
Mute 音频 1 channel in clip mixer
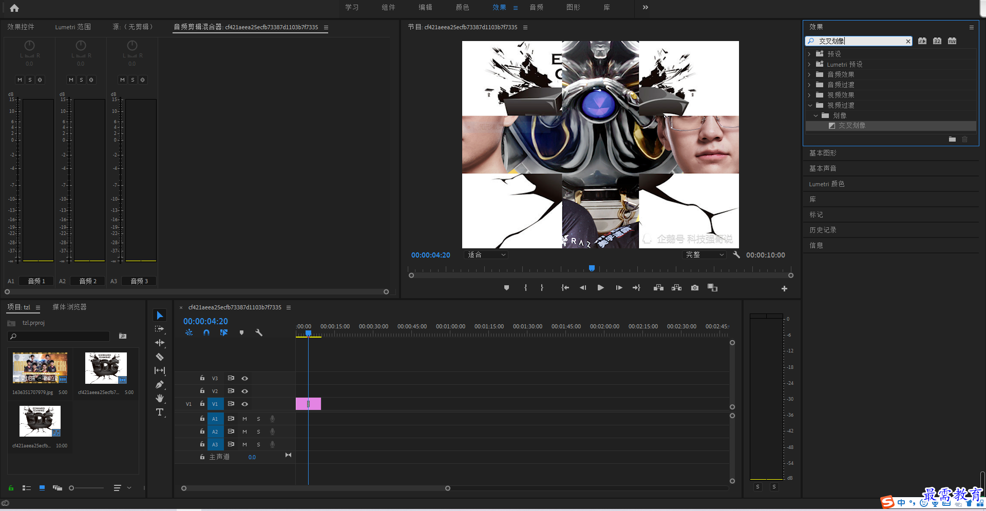[x=20, y=80]
